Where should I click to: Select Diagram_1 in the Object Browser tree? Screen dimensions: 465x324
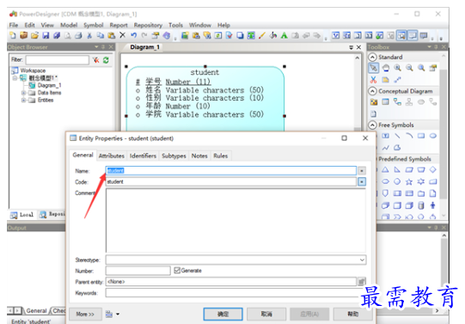(x=49, y=85)
